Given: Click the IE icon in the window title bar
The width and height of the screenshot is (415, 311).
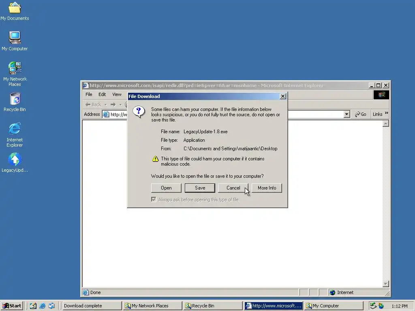Looking at the screenshot, I should [85, 85].
